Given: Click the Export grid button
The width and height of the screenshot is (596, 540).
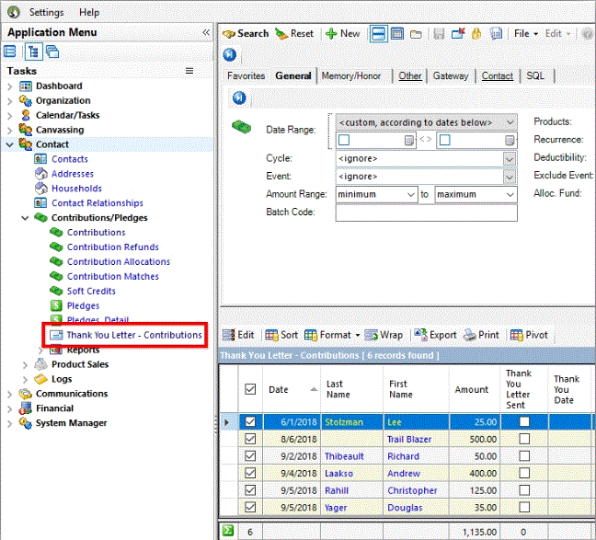Looking at the screenshot, I should click(x=435, y=335).
